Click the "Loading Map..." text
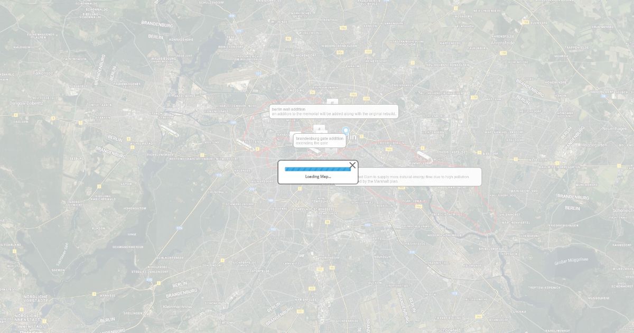634x333 pixels. point(318,177)
